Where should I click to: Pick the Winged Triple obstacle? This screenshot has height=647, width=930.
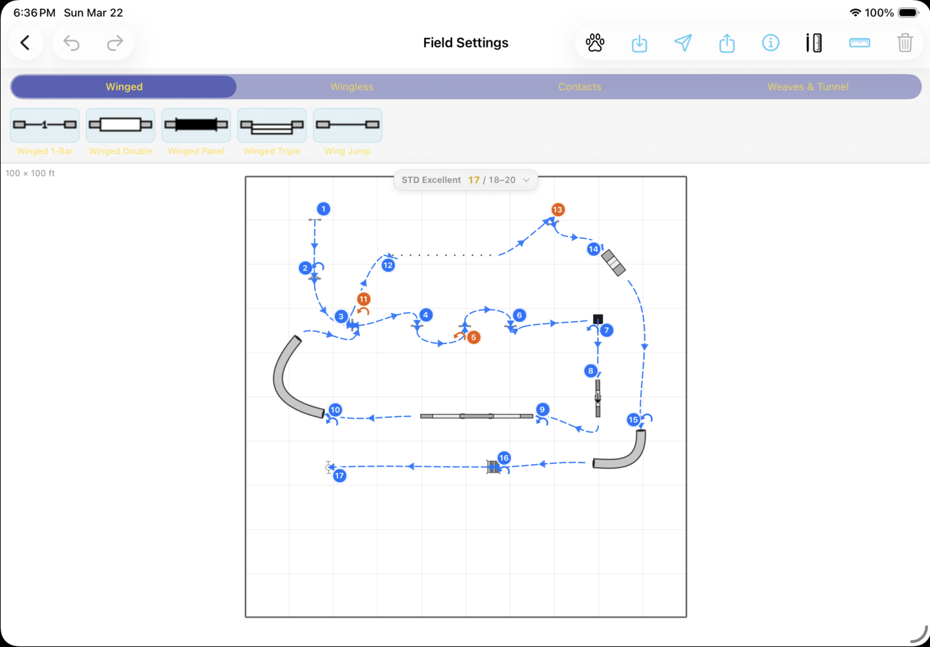point(272,126)
